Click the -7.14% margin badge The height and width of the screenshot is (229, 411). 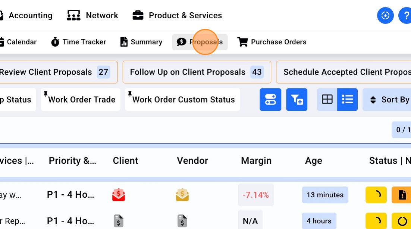(256, 195)
